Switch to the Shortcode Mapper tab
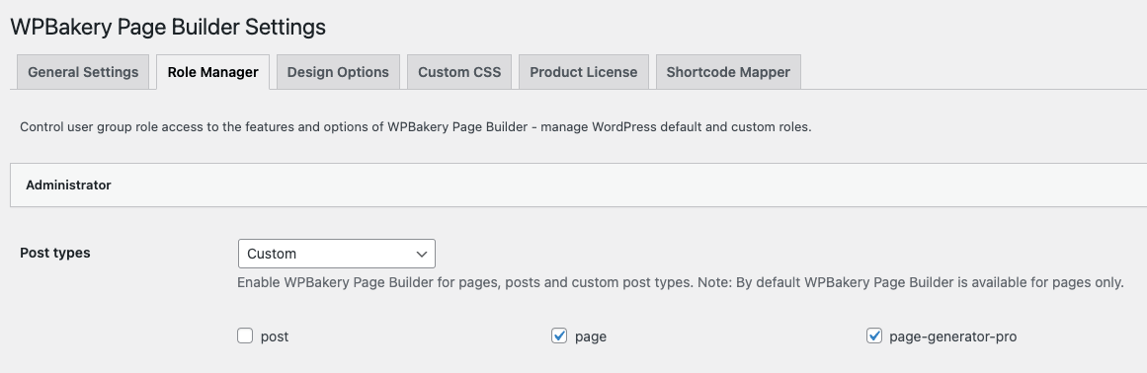Screen dimensions: 1147x373 tap(728, 72)
